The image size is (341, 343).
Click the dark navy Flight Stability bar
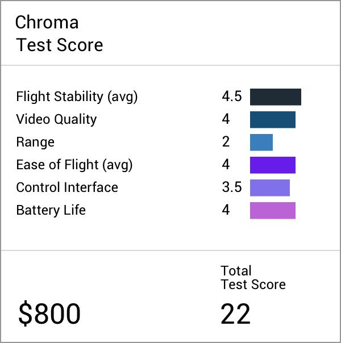tap(275, 97)
